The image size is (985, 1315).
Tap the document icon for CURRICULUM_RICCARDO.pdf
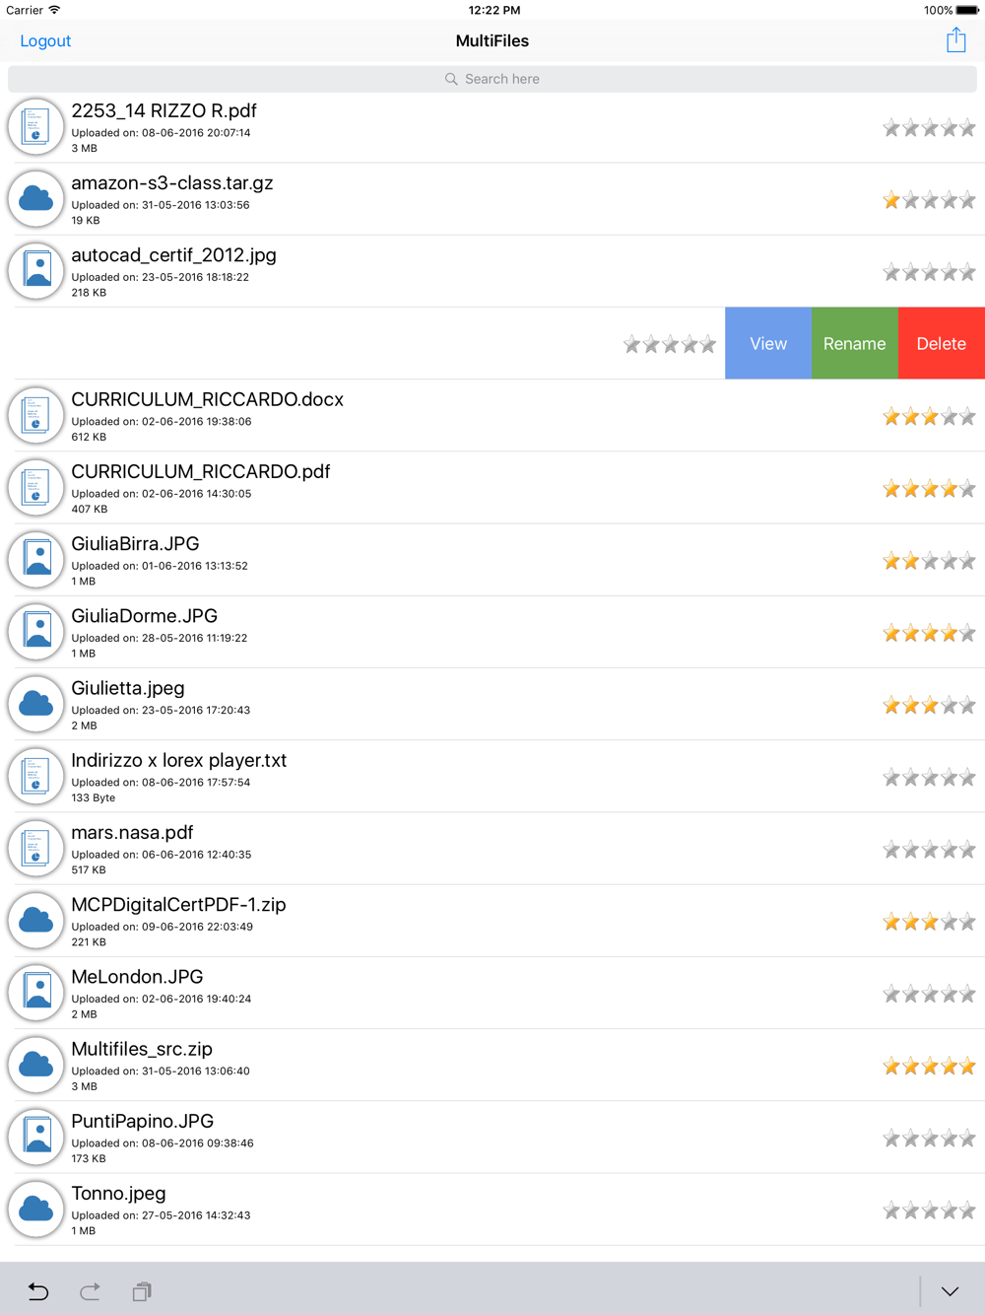(36, 487)
